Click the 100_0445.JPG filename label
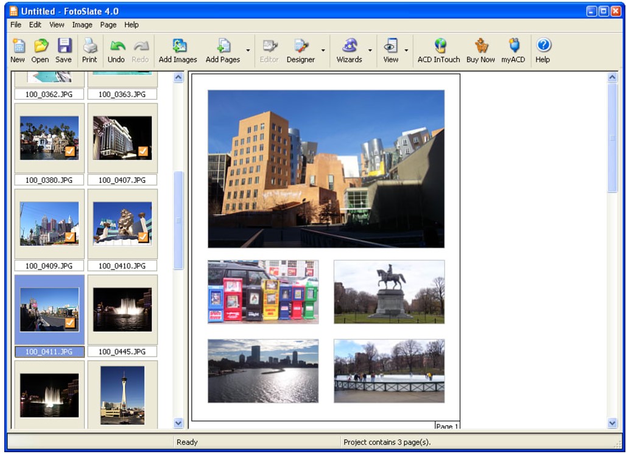 [122, 352]
